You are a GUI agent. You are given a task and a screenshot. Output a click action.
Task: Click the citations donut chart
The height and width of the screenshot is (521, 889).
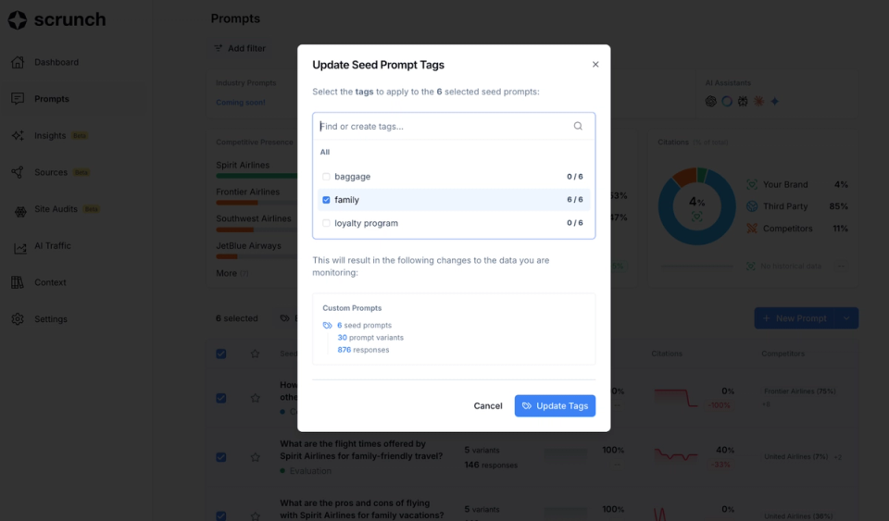[696, 206]
